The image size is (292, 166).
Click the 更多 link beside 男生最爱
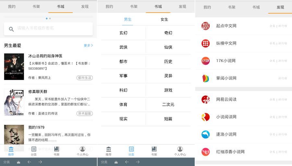point(88,45)
